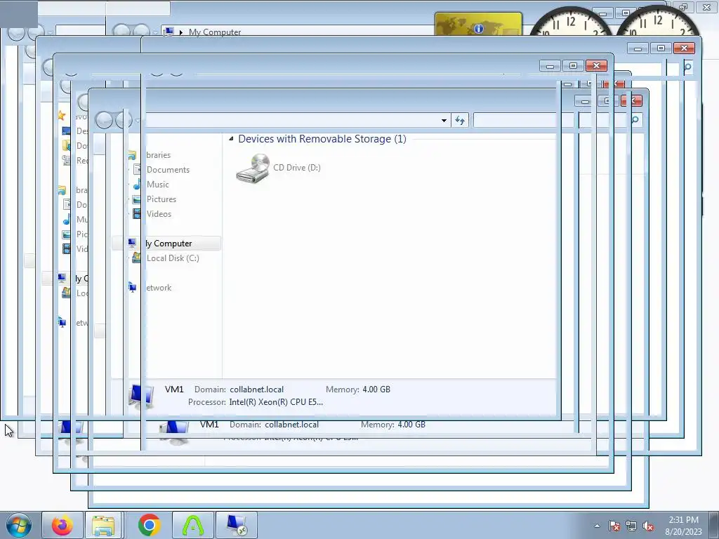Screen dimensions: 719x539
Task: Click the Videos film icon in the sidebar
Action: tap(137, 213)
